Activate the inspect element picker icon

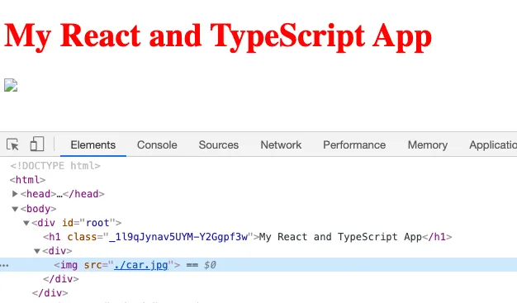pos(13,144)
